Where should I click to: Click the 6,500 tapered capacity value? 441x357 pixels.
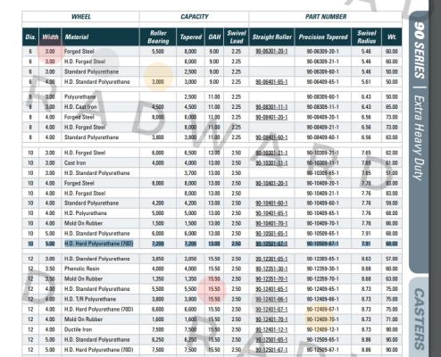click(190, 153)
